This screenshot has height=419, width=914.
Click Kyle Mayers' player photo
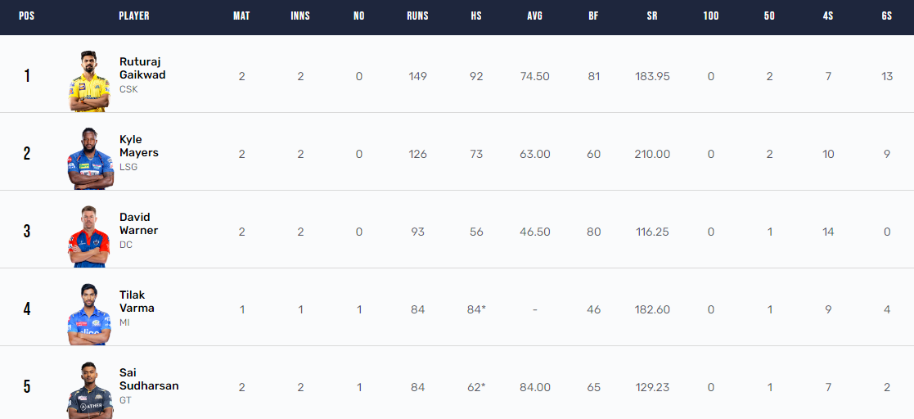88,158
